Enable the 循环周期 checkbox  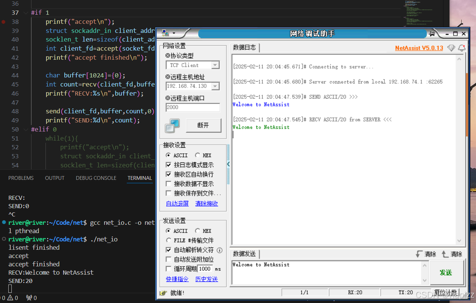(169, 269)
